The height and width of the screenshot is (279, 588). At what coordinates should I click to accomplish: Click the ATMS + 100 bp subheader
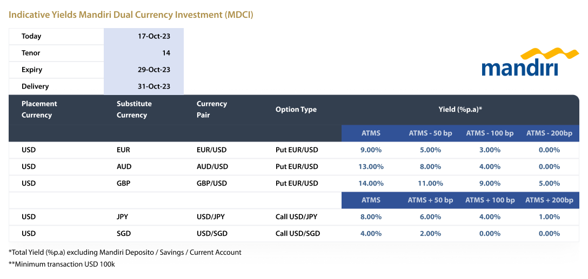pos(490,200)
